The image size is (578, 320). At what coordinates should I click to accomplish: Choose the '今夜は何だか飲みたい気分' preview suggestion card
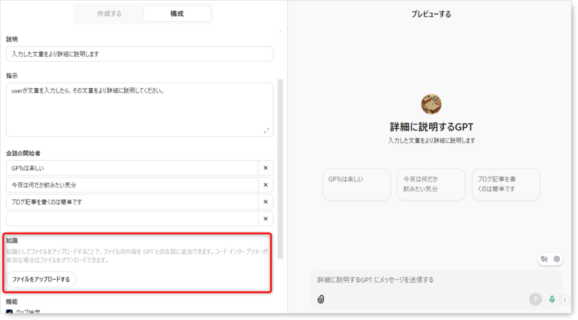431,184
